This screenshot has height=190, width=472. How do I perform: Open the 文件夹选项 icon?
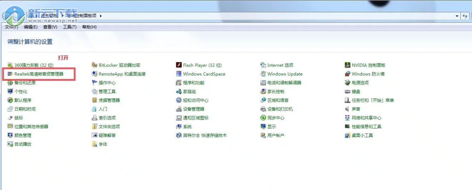(x=95, y=127)
